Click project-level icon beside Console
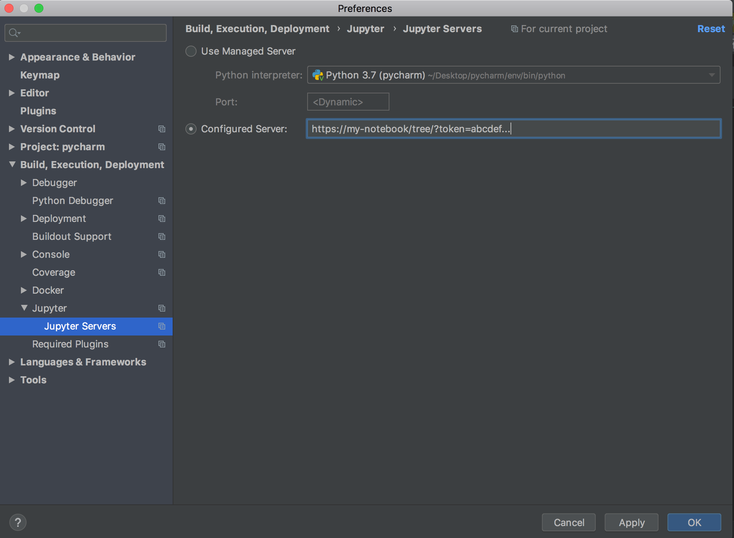734x538 pixels. [x=162, y=254]
